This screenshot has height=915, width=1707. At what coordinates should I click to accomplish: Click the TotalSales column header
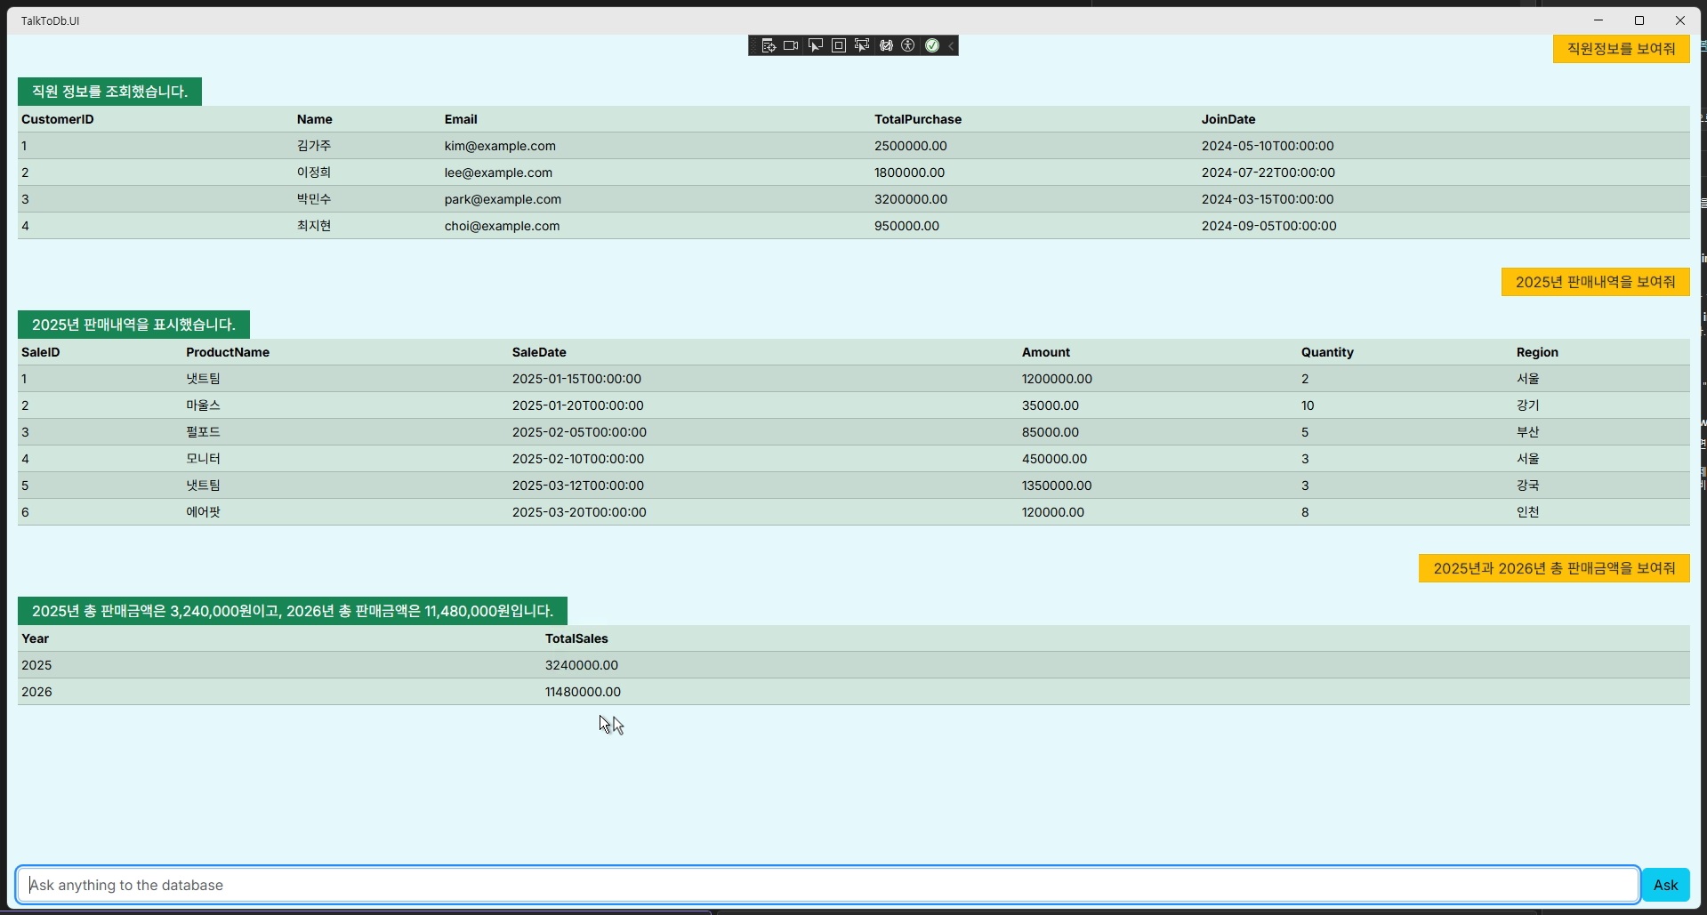coord(576,638)
